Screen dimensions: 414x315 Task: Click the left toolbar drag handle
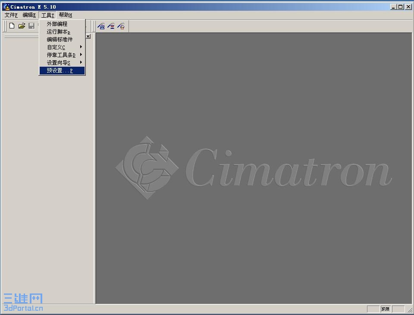(x=4, y=26)
